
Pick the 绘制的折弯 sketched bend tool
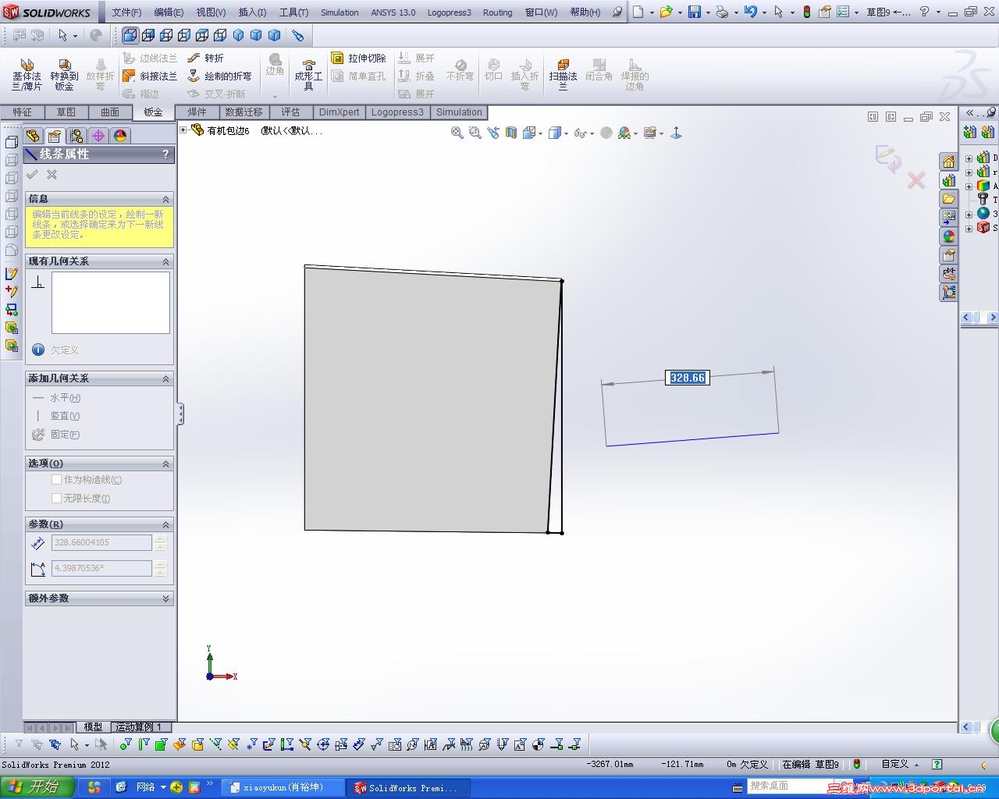(x=219, y=76)
